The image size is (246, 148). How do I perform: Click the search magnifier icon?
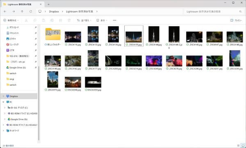pos(240,12)
